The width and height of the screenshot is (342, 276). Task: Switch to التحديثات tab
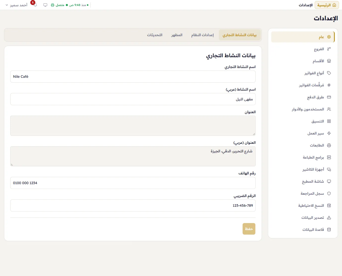click(x=155, y=35)
